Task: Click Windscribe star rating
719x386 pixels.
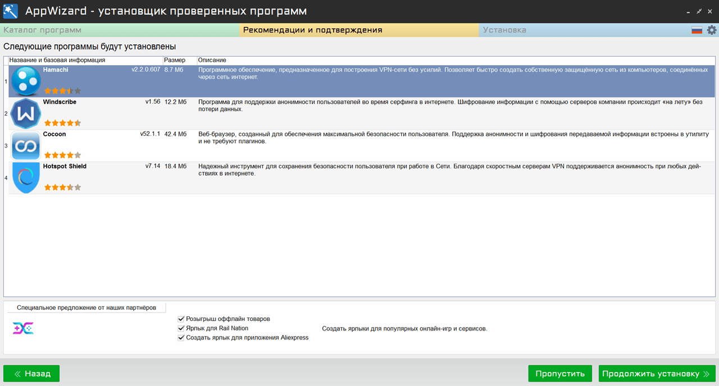Action: point(62,123)
